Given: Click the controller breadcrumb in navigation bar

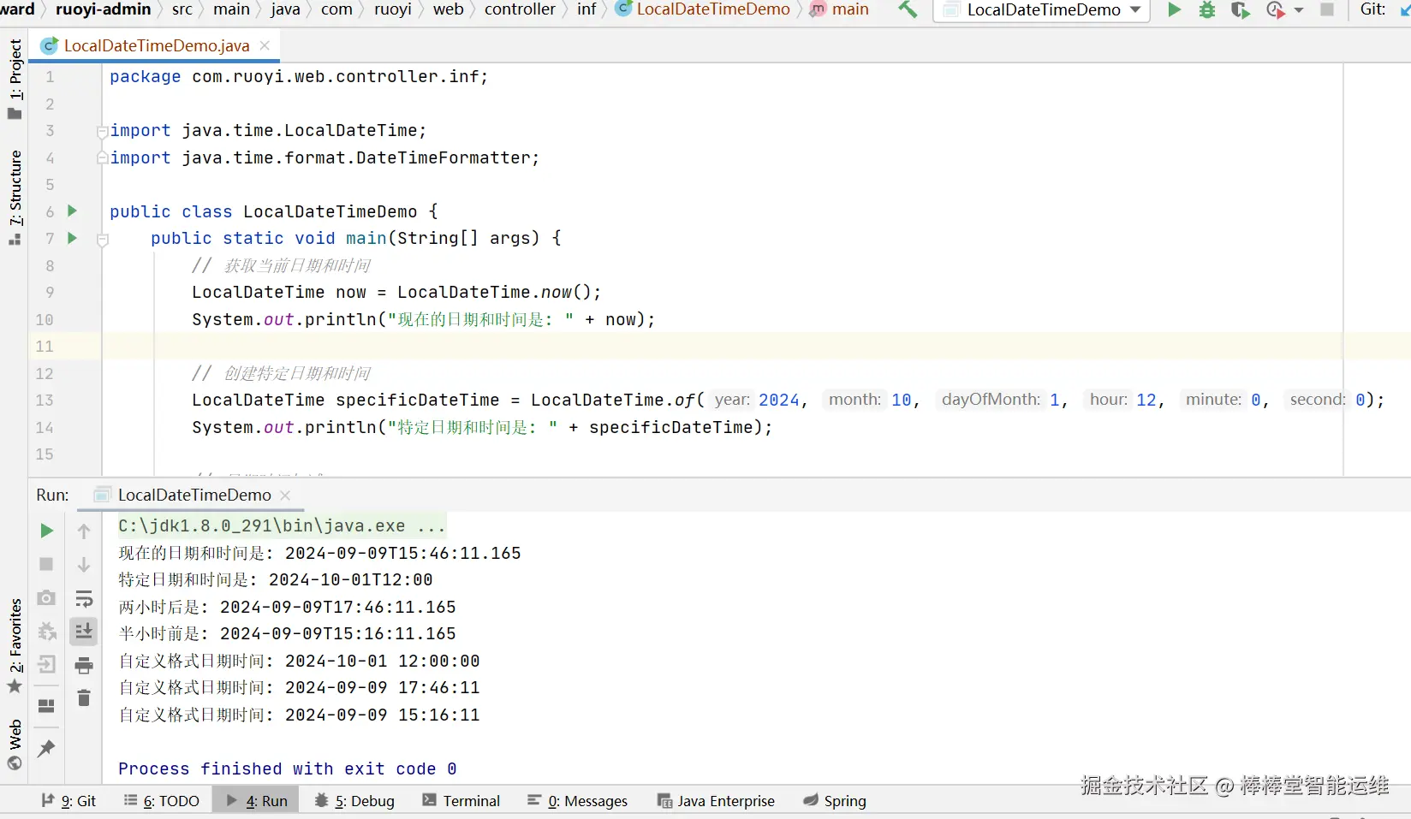Looking at the screenshot, I should [x=520, y=9].
